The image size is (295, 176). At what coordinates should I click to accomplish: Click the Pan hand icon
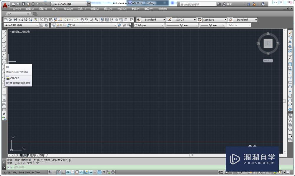click(82, 19)
